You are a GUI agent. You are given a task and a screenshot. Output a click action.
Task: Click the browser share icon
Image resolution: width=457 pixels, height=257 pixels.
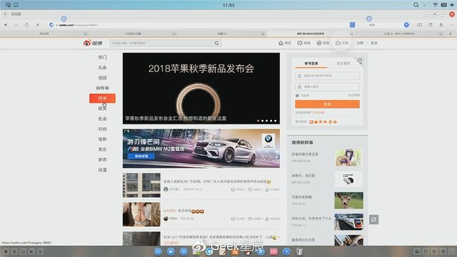[430, 25]
